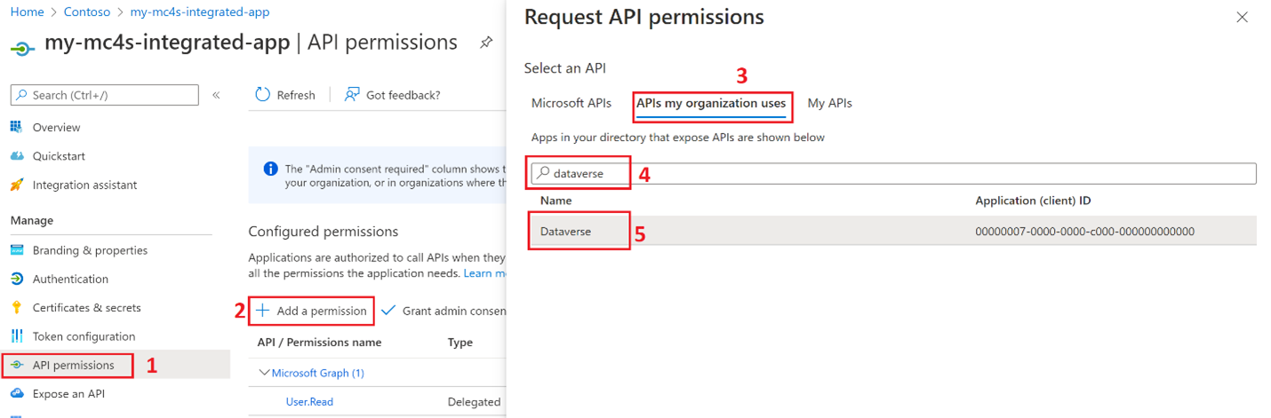Image resolution: width=1271 pixels, height=418 pixels.
Task: Close the Request API permissions panel
Action: pyautogui.click(x=1242, y=17)
